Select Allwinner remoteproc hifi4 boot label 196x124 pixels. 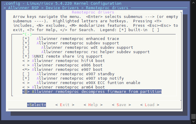(68, 61)
